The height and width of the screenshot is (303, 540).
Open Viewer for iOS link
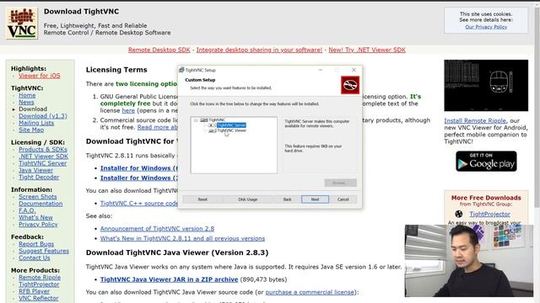tap(40, 76)
